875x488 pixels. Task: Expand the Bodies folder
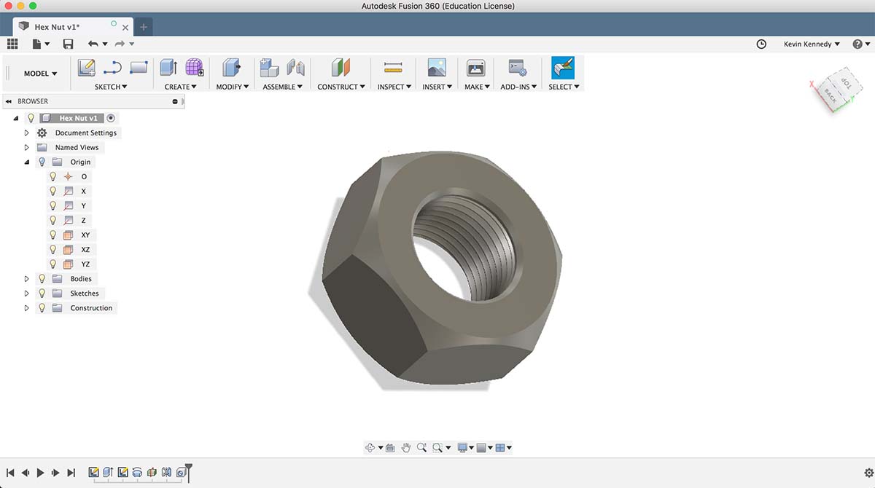27,278
